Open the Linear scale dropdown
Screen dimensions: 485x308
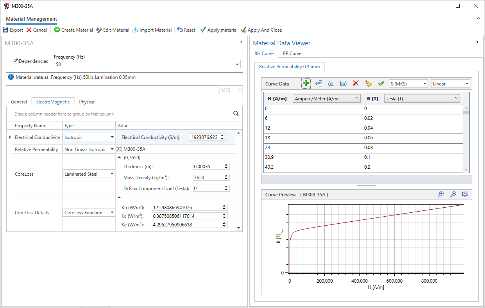click(467, 84)
